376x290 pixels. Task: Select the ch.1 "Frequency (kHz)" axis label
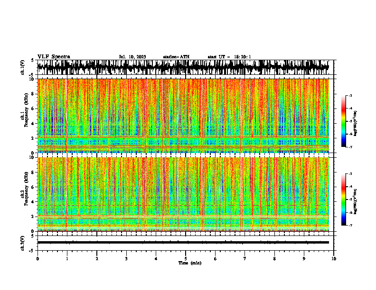(27, 110)
